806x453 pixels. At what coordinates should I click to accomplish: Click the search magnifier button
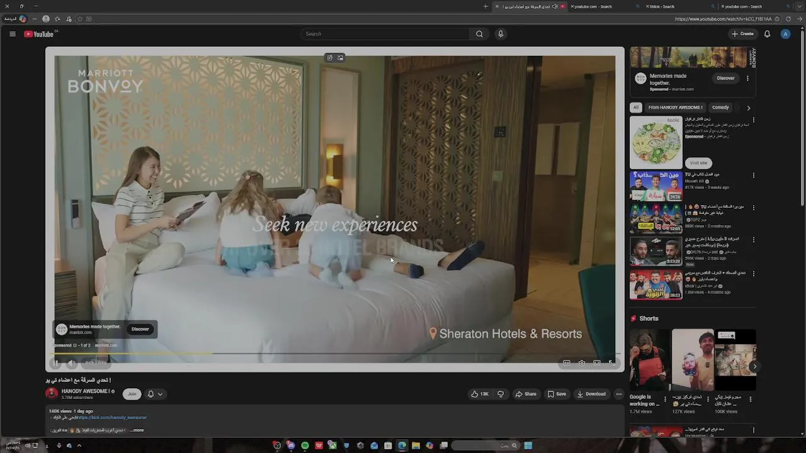(x=479, y=34)
